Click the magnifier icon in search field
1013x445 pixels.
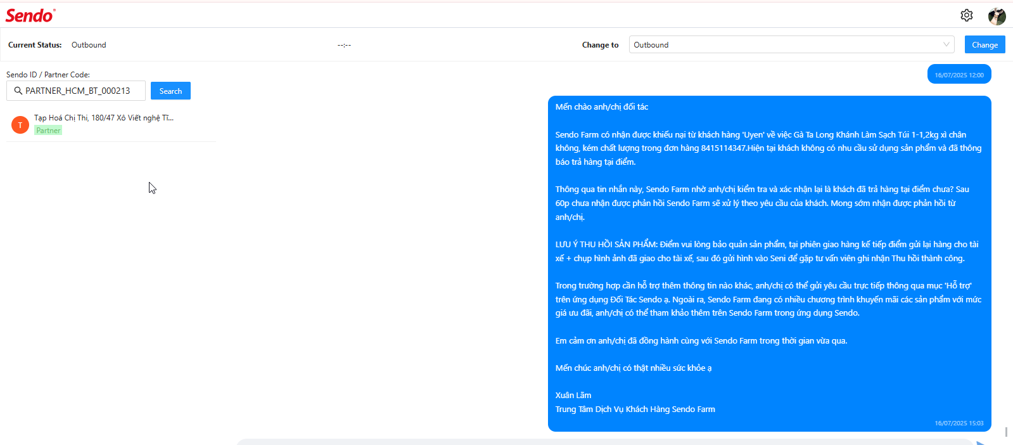pyautogui.click(x=18, y=91)
